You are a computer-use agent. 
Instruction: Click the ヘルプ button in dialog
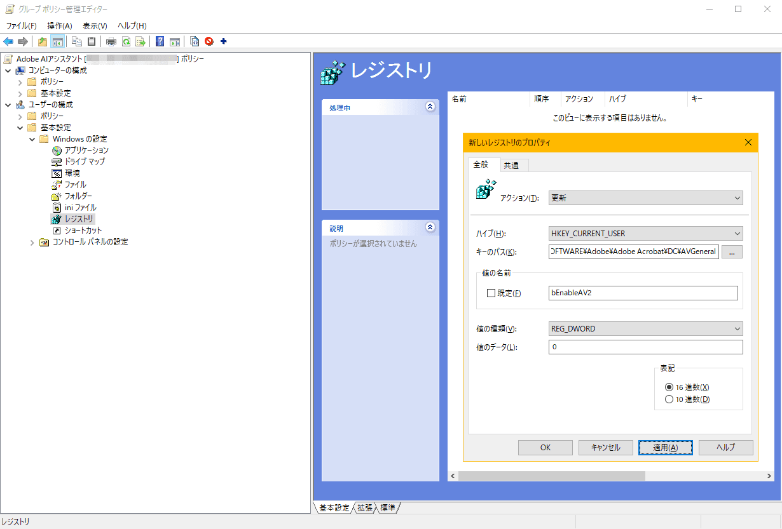pos(726,448)
